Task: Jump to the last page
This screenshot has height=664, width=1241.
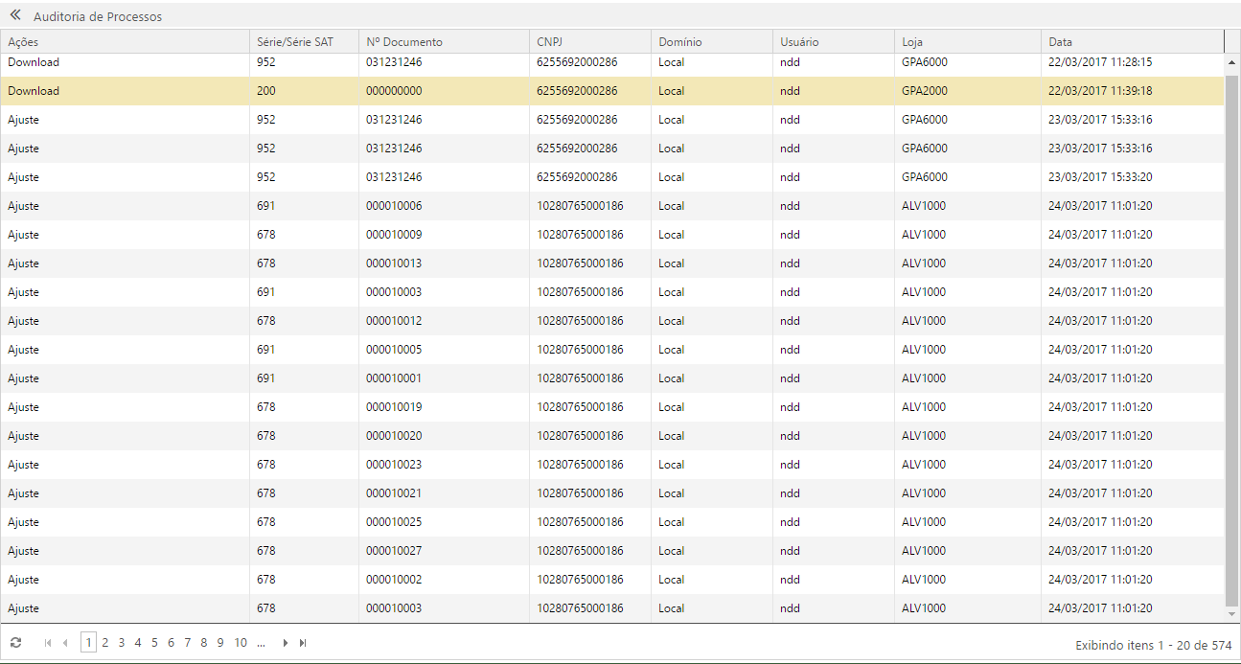Action: (303, 643)
